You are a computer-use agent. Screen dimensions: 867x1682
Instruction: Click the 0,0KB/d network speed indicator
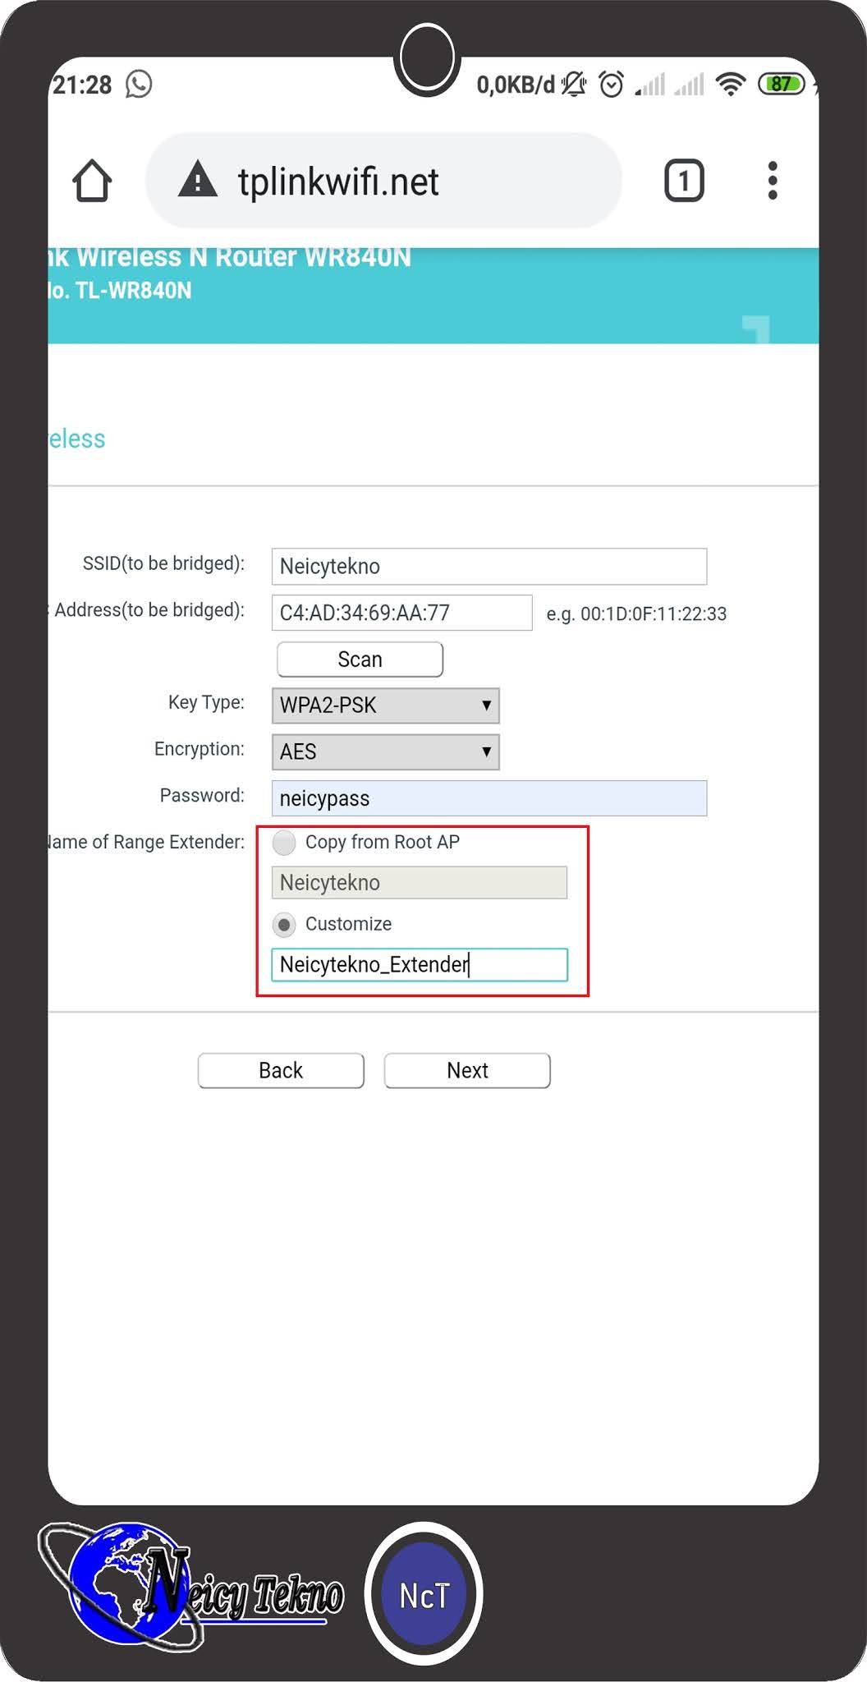click(516, 85)
